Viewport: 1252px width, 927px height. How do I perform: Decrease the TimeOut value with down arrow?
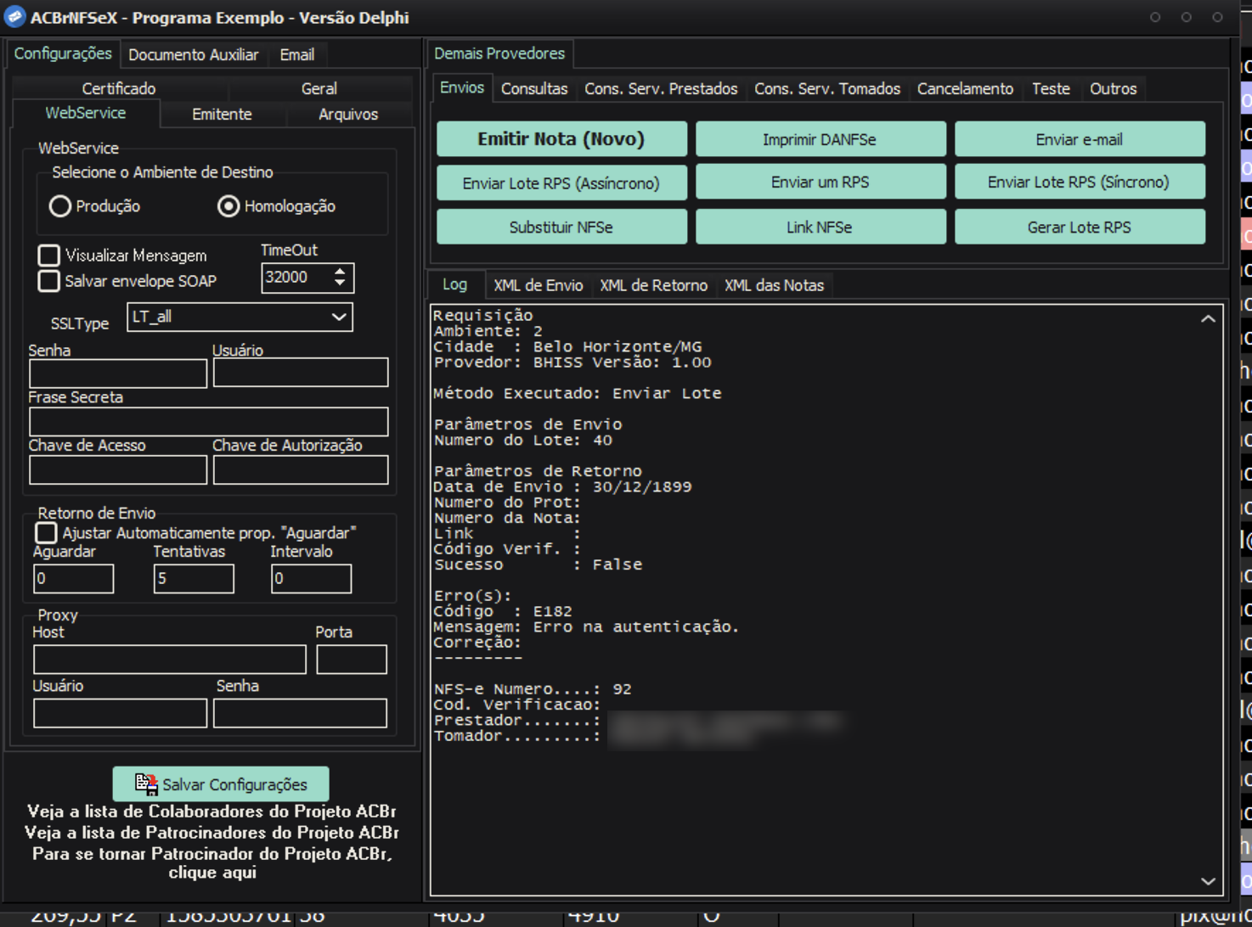(340, 283)
